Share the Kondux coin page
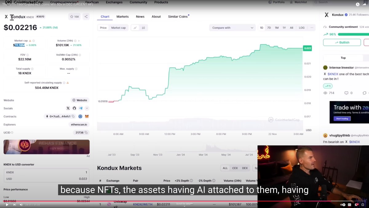This screenshot has width=369, height=208. 86,17
